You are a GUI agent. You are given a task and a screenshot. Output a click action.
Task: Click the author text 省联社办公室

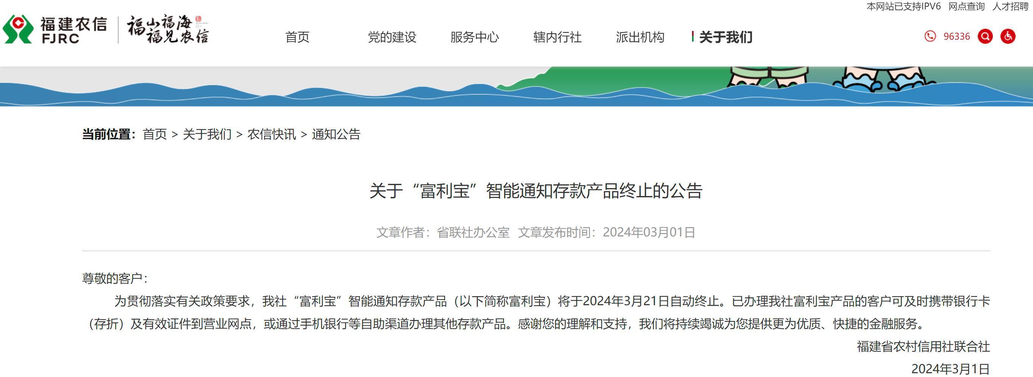[473, 232]
